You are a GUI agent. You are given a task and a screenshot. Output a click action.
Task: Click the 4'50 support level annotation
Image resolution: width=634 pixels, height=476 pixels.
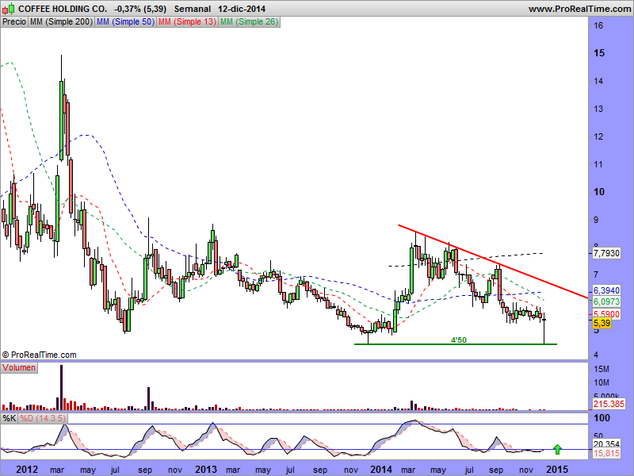pyautogui.click(x=459, y=340)
